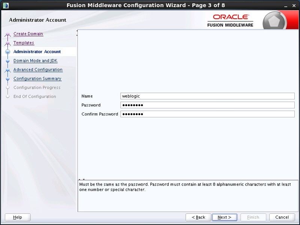The image size is (300, 225).
Task: Click into the Password field
Action: point(207,105)
